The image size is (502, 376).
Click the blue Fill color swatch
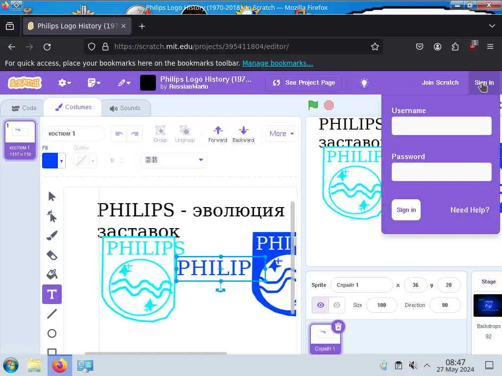coord(50,161)
